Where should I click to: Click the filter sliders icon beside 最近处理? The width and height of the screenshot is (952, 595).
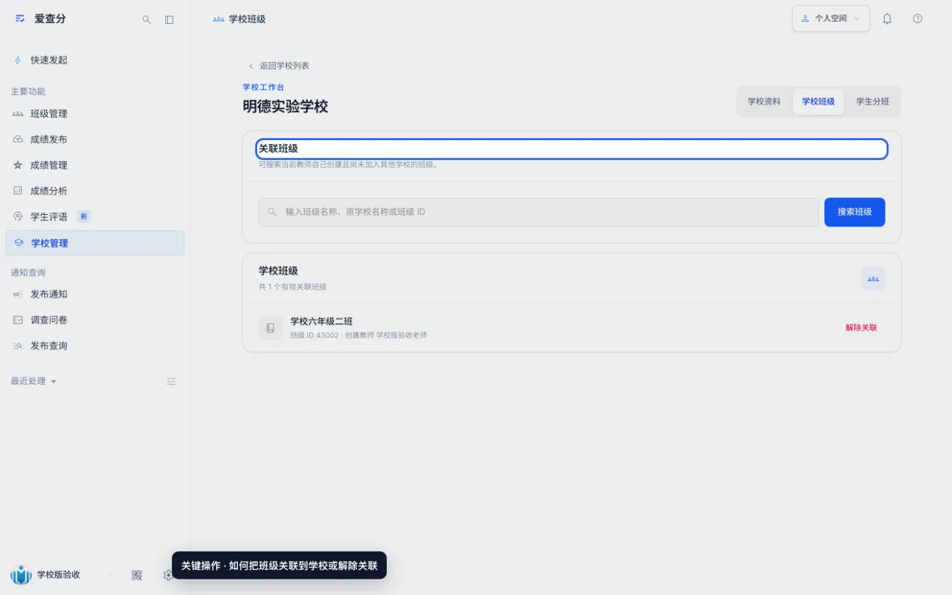[x=171, y=381]
